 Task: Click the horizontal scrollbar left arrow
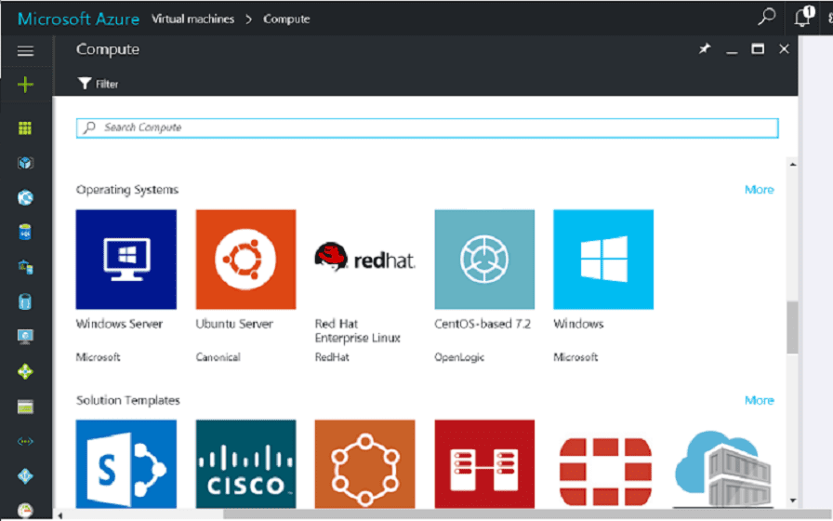(x=60, y=515)
